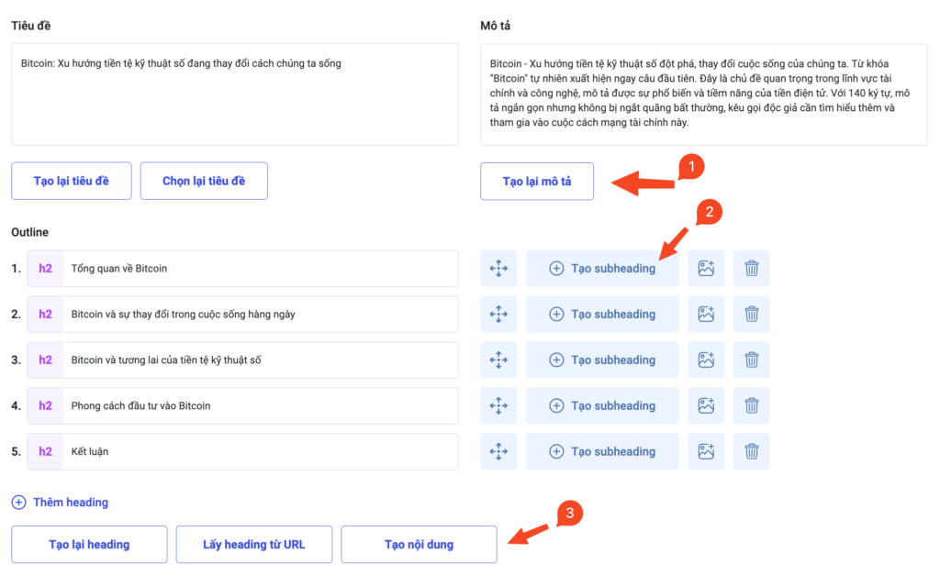940x576 pixels.
Task: Click "Tạo subheading" for second heading row
Action: pos(602,314)
